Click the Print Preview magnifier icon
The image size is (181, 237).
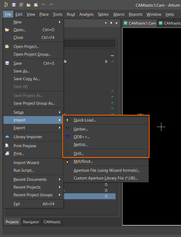point(7,146)
